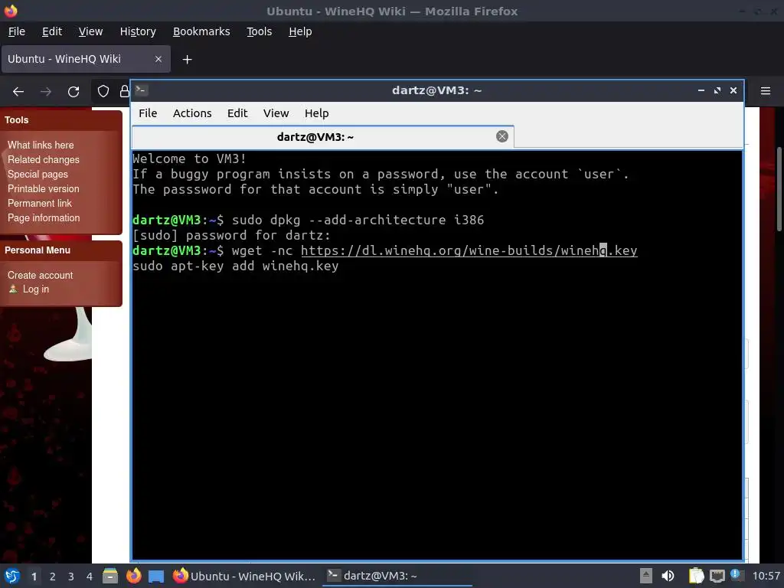784x588 pixels.
Task: Click '[sudo] password for dartz:' line
Action: pos(231,236)
